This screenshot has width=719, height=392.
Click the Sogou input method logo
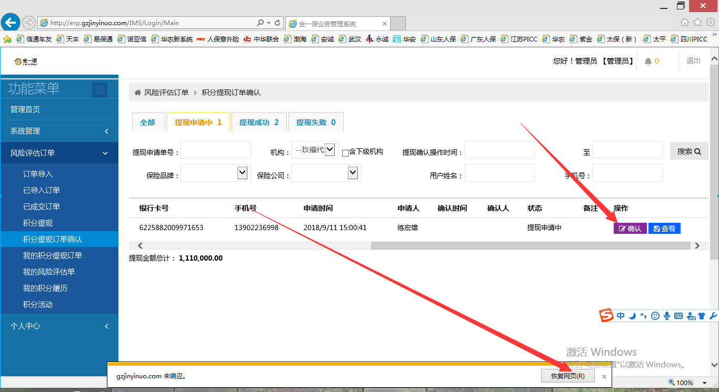[606, 316]
